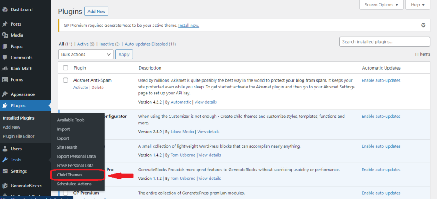
Task: Click the Appearance paintbrush icon
Action: coord(5,94)
